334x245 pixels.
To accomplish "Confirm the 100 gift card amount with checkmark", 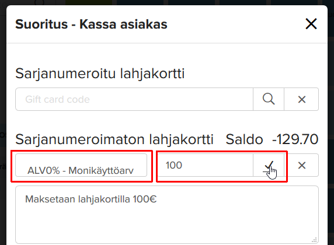I will pos(269,165).
